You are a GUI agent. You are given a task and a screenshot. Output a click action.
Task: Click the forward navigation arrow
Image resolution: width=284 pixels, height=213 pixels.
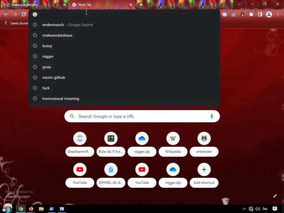[15, 14]
